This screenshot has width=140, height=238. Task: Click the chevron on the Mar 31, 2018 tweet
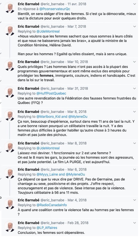(x=134, y=88)
